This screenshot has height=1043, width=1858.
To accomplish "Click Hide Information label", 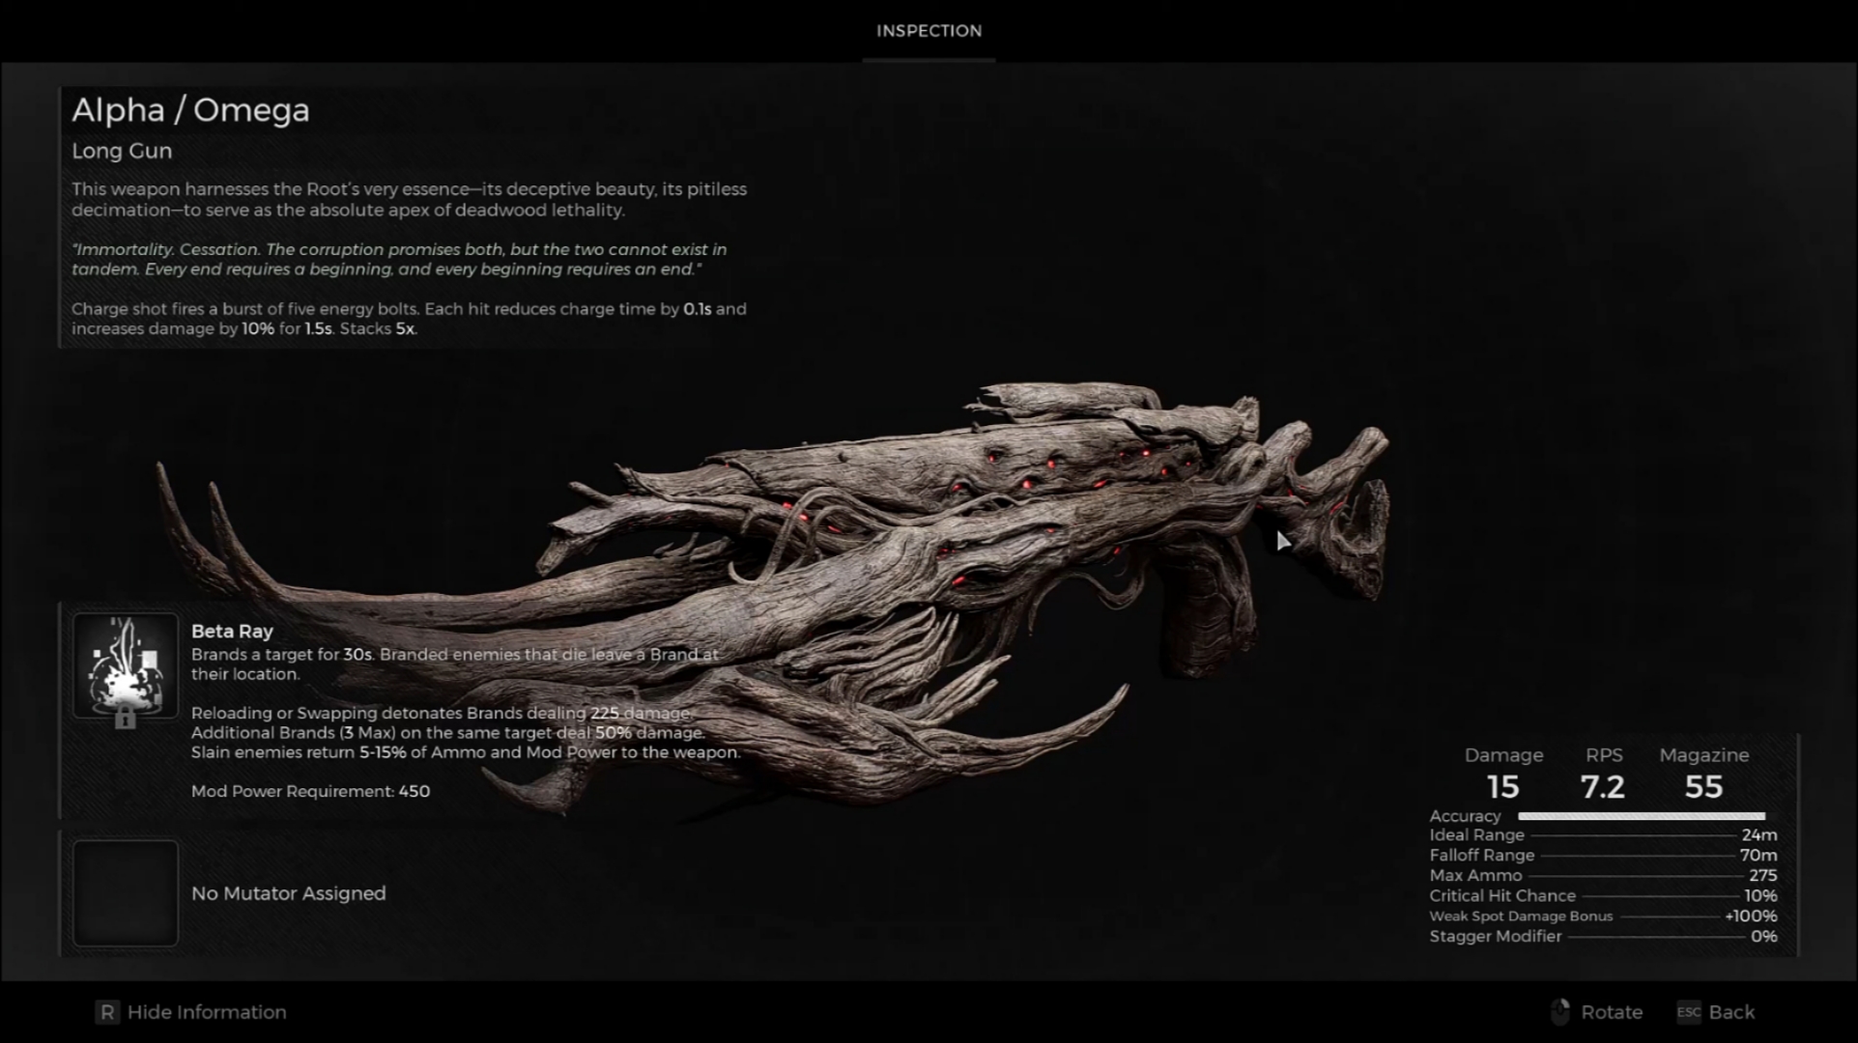I will click(207, 1012).
